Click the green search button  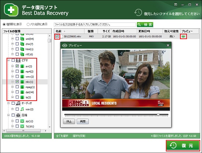[x=145, y=25]
